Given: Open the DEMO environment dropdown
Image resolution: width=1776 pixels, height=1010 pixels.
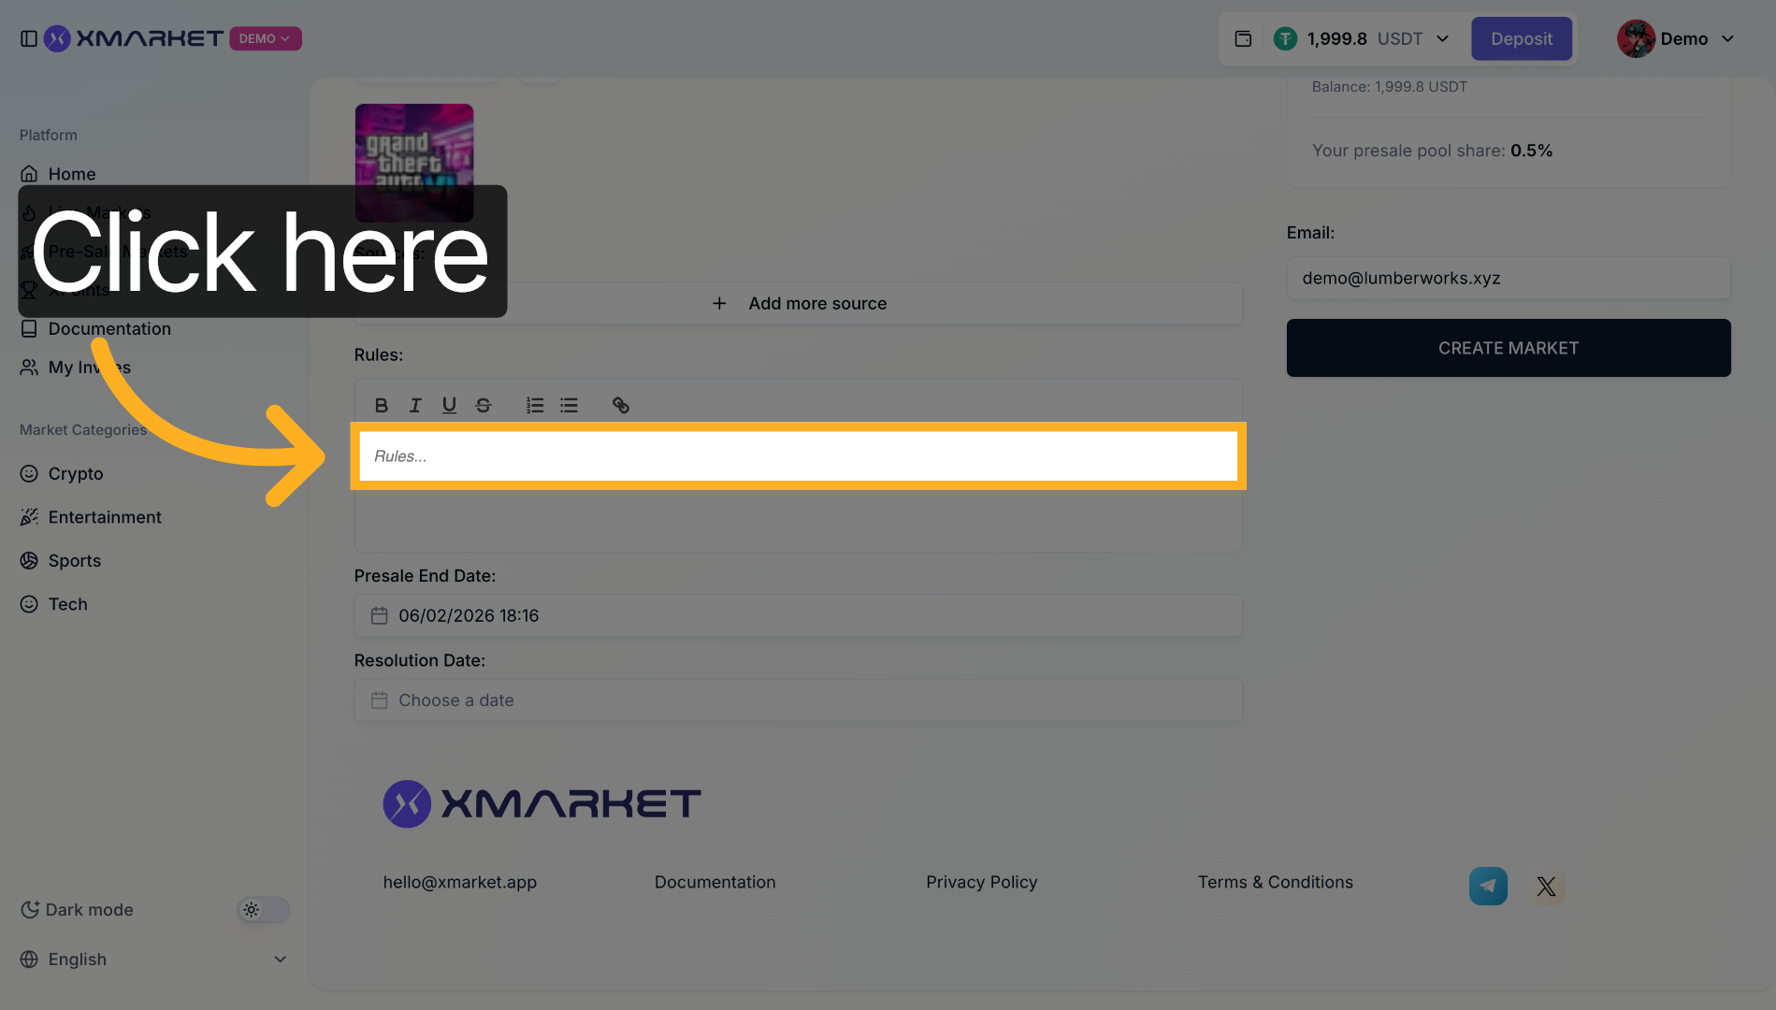Looking at the screenshot, I should [265, 38].
